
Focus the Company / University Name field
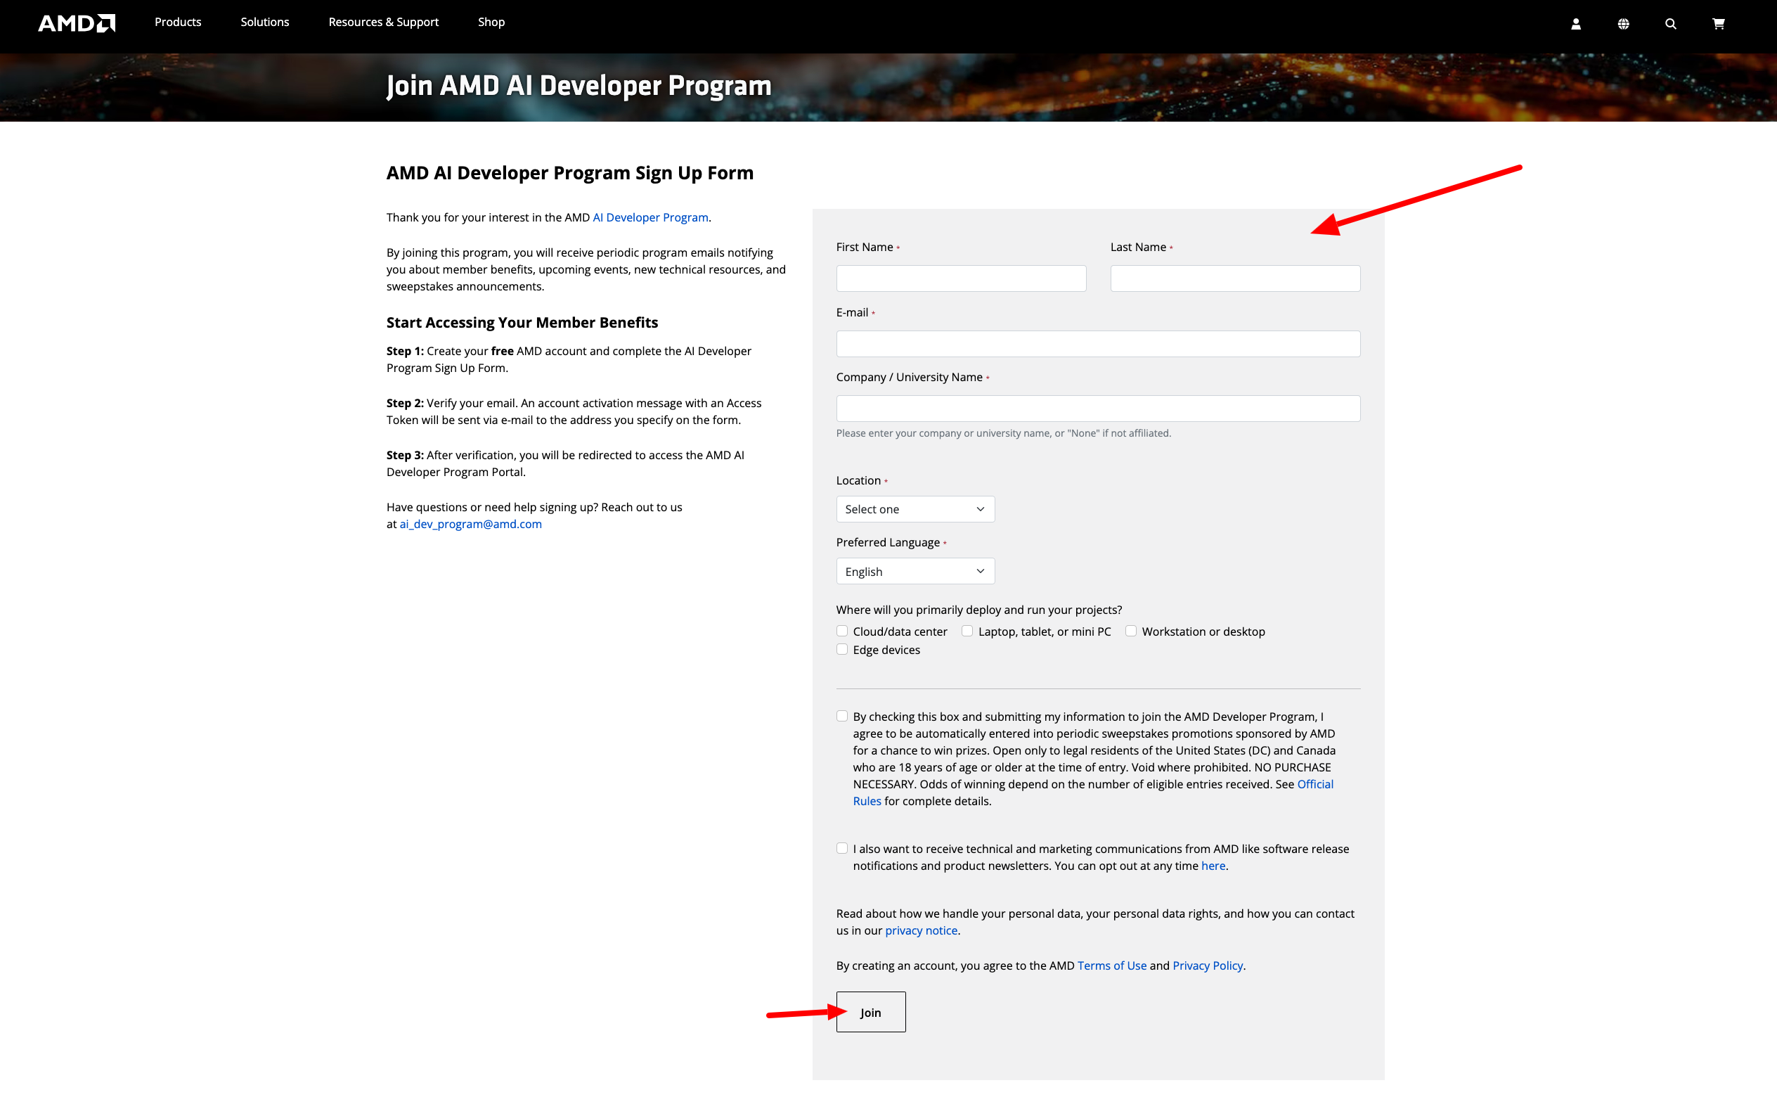[1099, 409]
